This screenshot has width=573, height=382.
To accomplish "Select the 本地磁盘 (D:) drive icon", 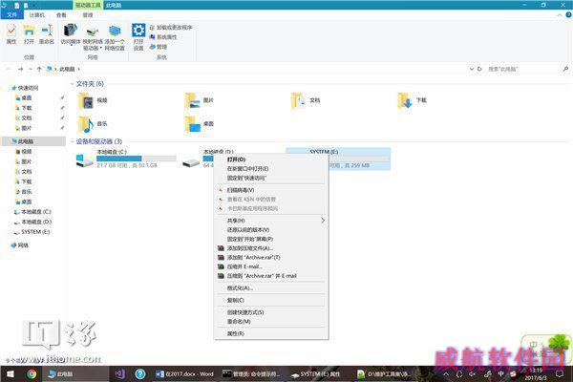I will click(x=191, y=162).
